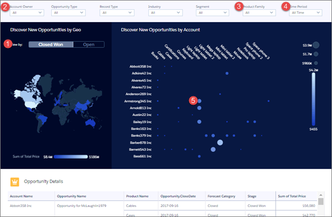Select the Closed Won view toggle
Image resolution: width=332 pixels, height=217 pixels.
[51, 45]
